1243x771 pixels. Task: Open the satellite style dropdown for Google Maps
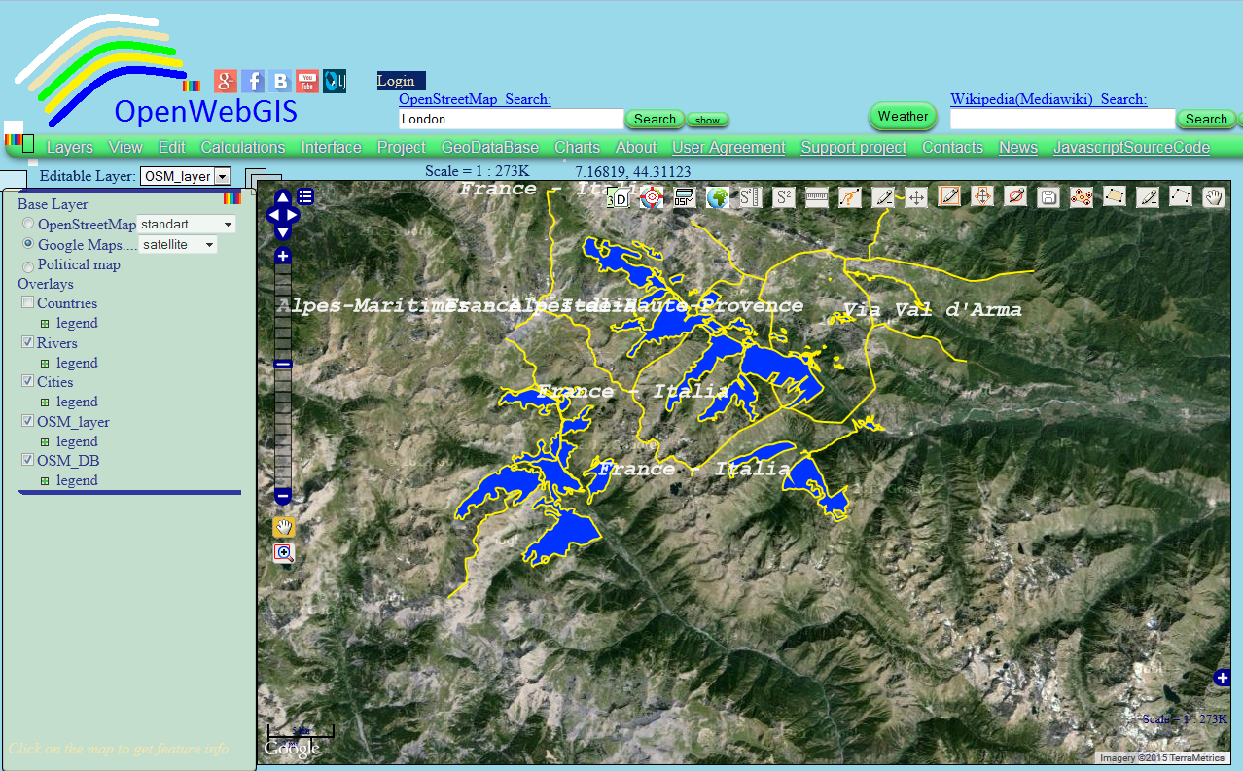177,244
